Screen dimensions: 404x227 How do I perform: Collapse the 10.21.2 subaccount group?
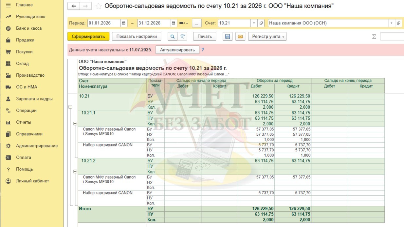[75, 171]
